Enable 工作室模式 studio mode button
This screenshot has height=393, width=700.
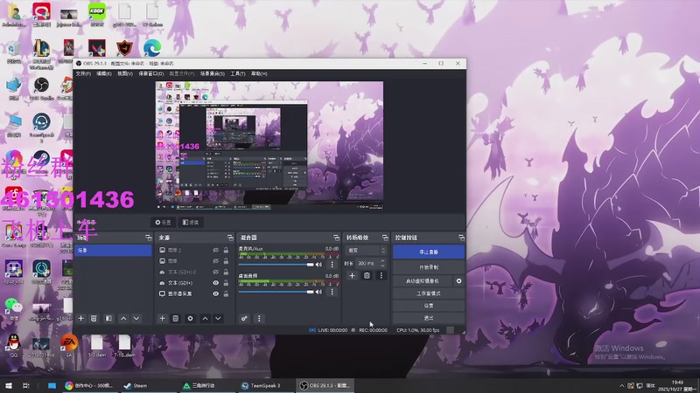tap(429, 293)
